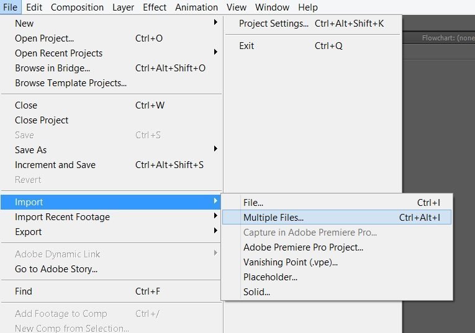Choose Exit from File menu
Image resolution: width=475 pixels, height=333 pixels.
[x=312, y=46]
